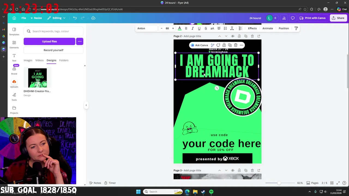Screen dimensions: 349x196
Task: Toggle bold formatting
Action: pos(186,28)
